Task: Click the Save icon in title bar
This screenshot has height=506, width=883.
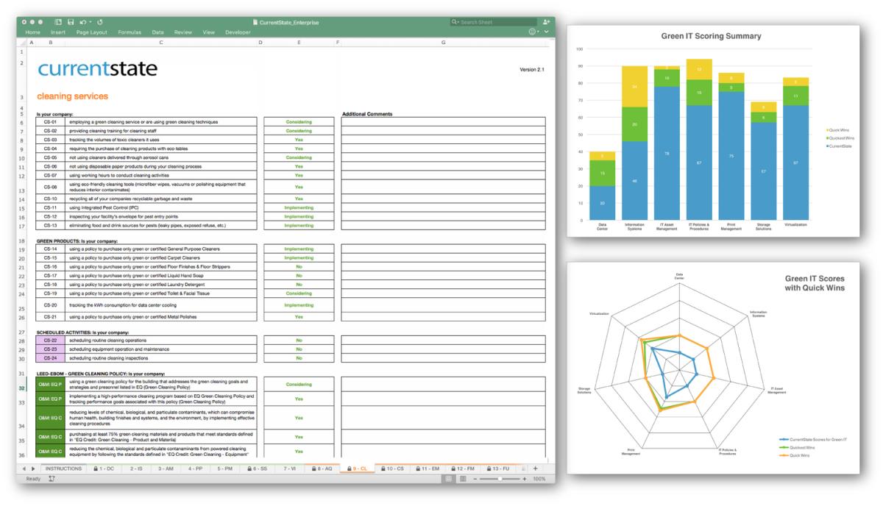Action: point(70,23)
